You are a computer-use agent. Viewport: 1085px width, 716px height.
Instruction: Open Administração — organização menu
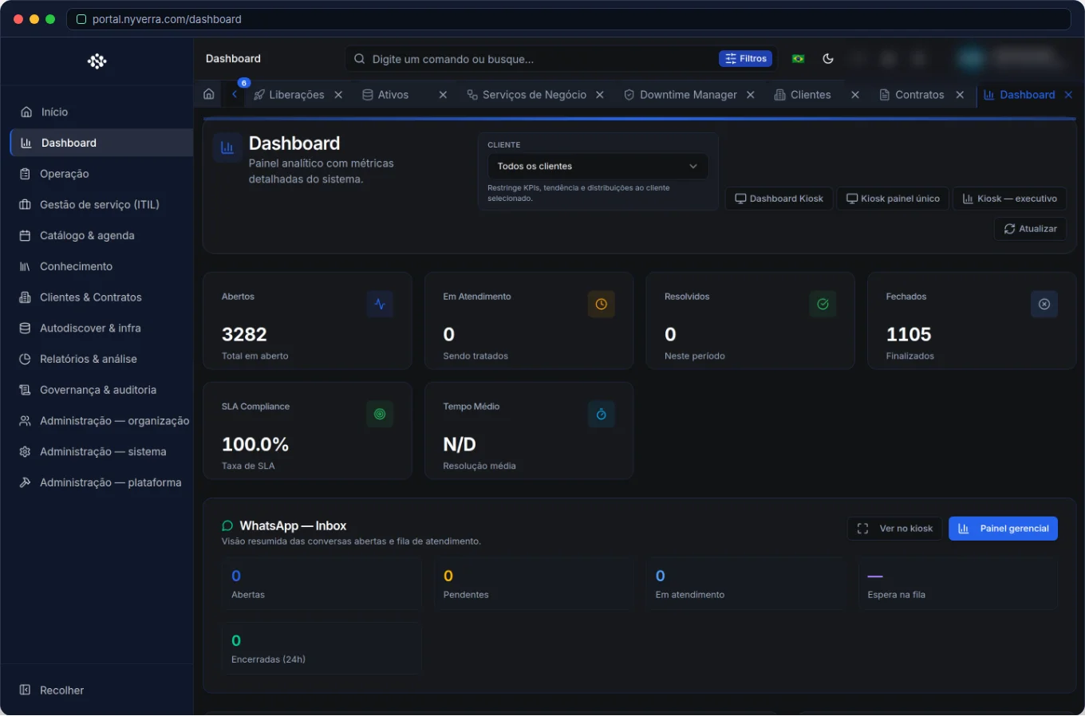(101, 421)
